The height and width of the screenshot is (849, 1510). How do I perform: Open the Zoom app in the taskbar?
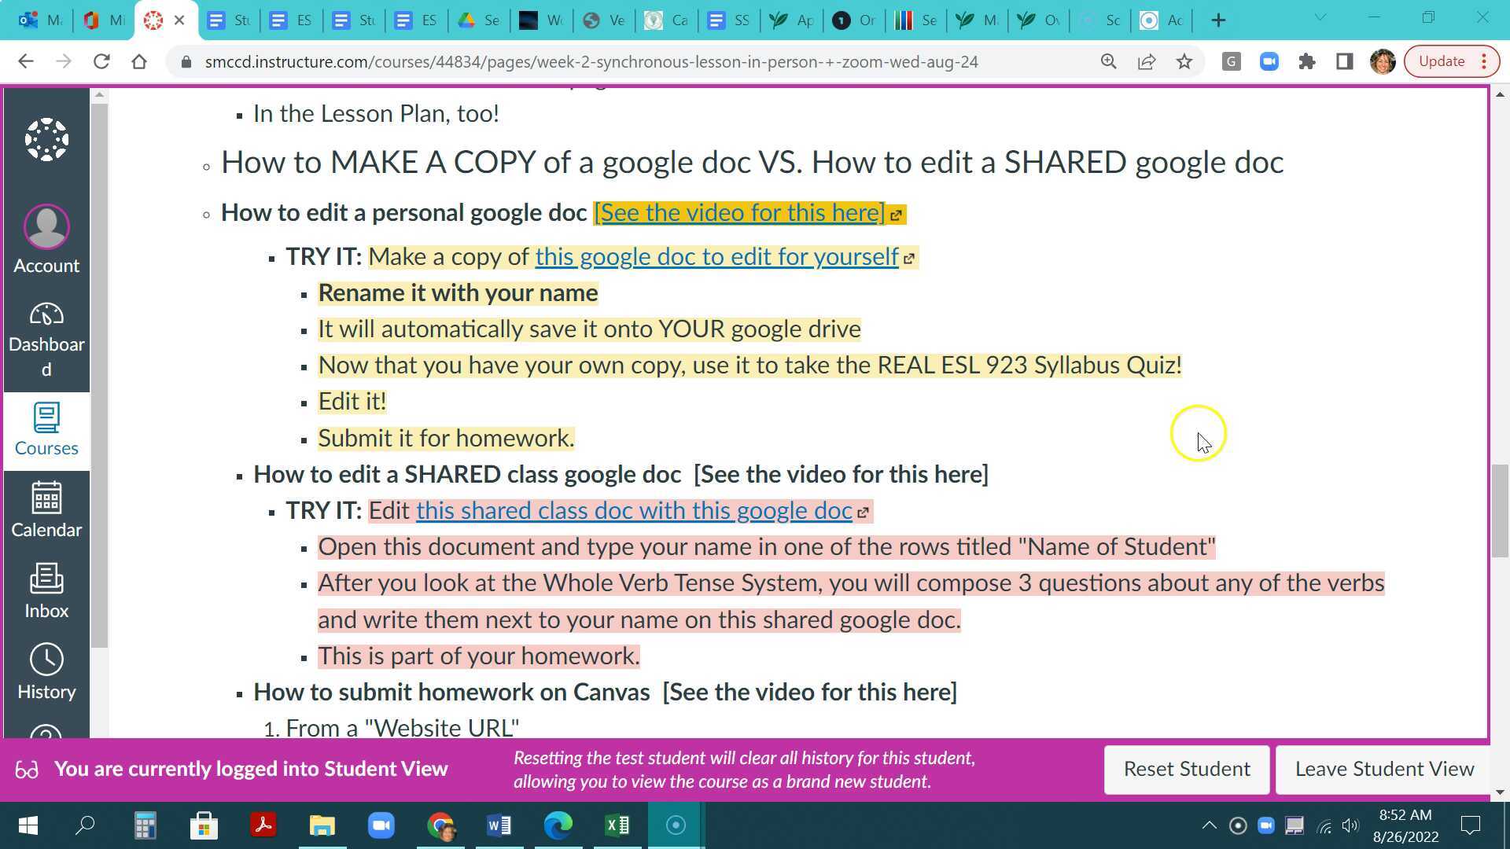pyautogui.click(x=381, y=825)
